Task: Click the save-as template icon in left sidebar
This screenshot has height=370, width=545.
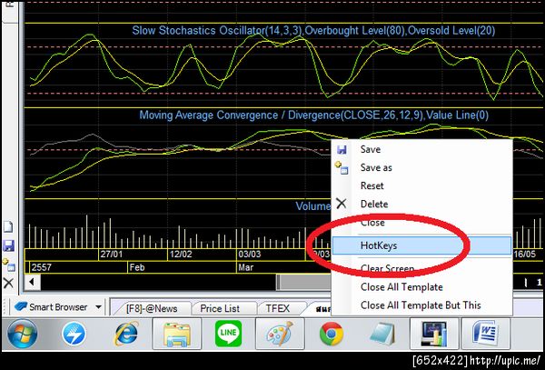Action: click(x=8, y=265)
